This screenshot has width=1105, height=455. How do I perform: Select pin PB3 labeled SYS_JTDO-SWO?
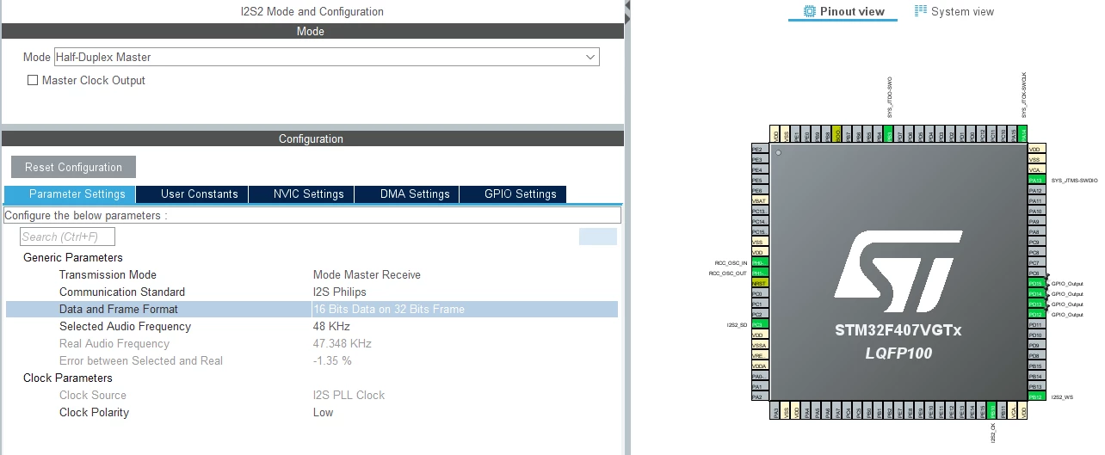coord(889,133)
